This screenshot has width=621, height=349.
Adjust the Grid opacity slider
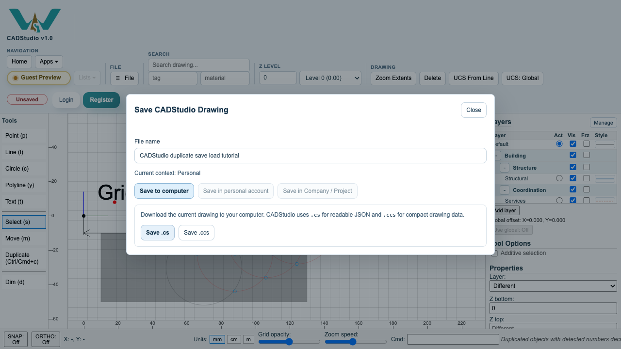(x=289, y=342)
